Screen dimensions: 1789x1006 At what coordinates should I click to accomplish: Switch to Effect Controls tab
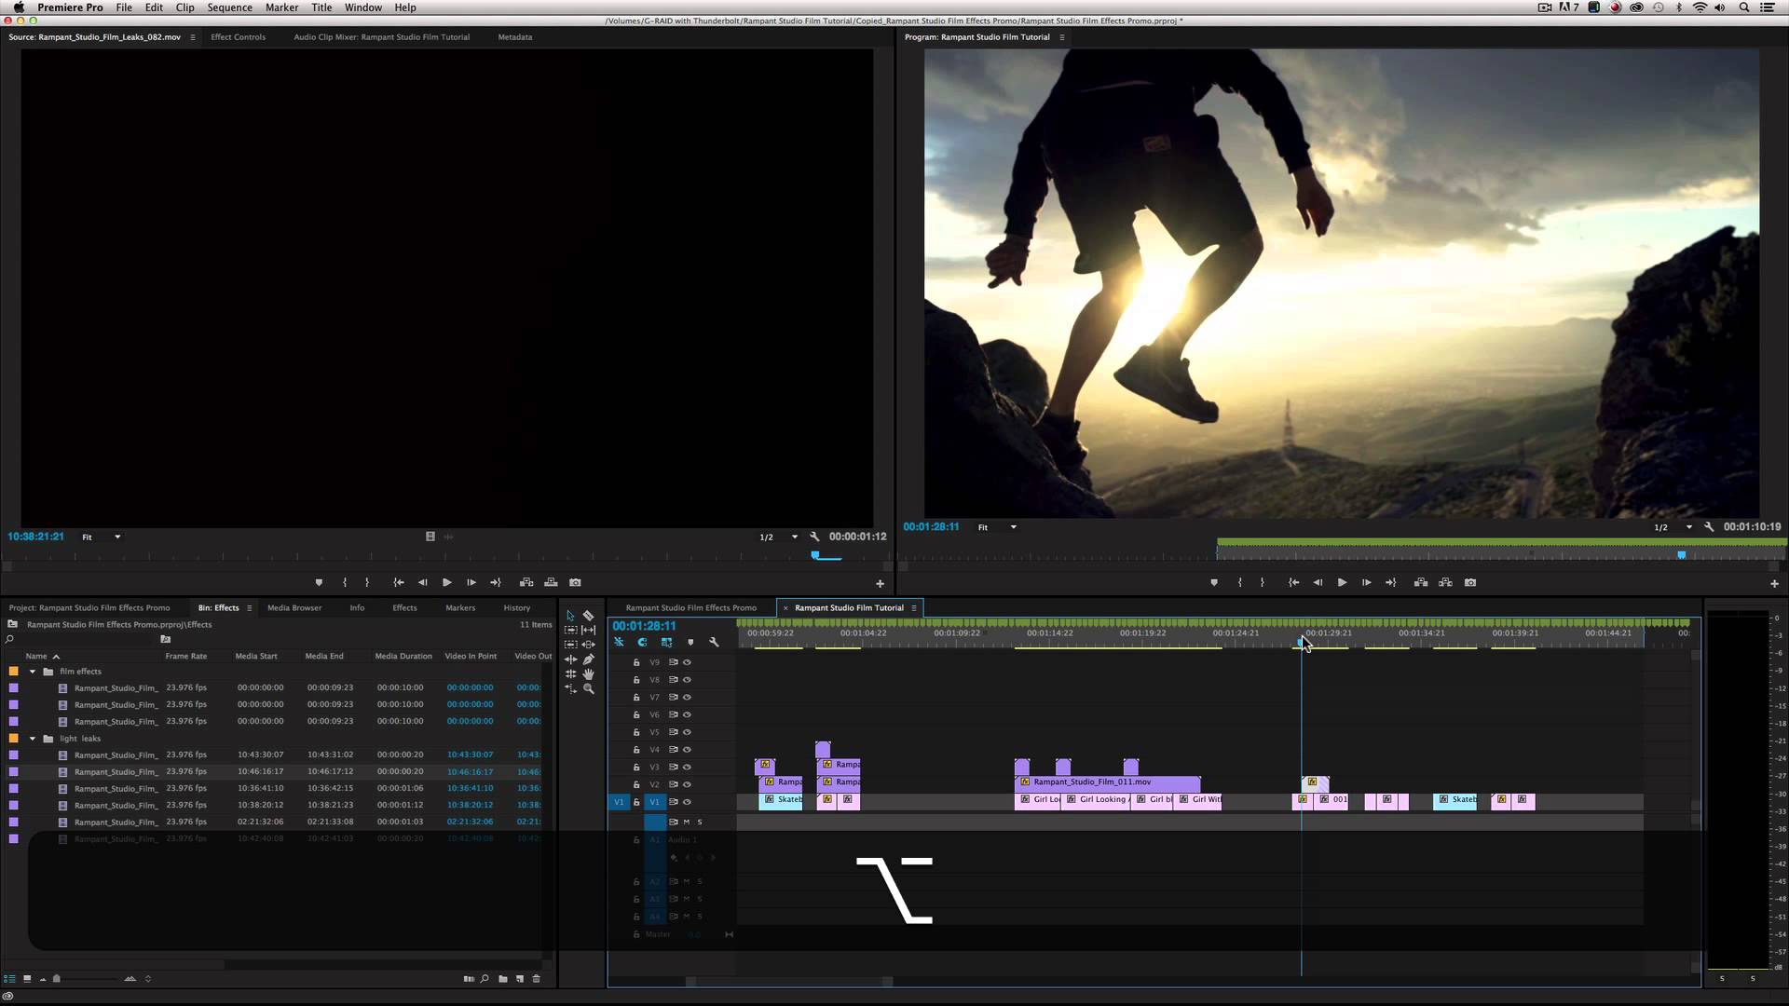point(239,37)
